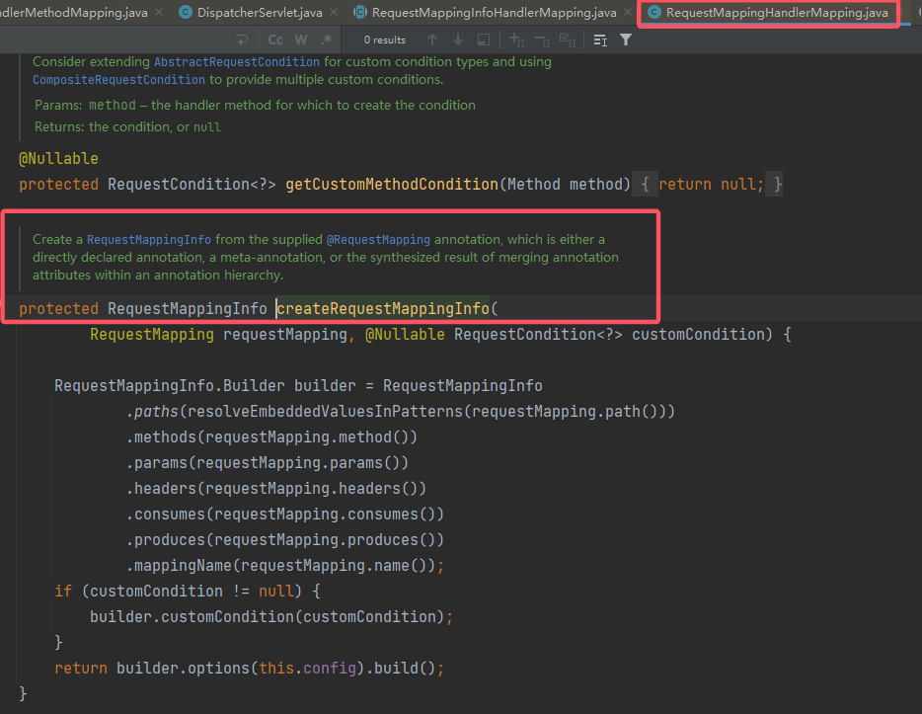Close the DispatcherServlet.java tab
Viewport: 922px width, 714px height.
pyautogui.click(x=334, y=13)
